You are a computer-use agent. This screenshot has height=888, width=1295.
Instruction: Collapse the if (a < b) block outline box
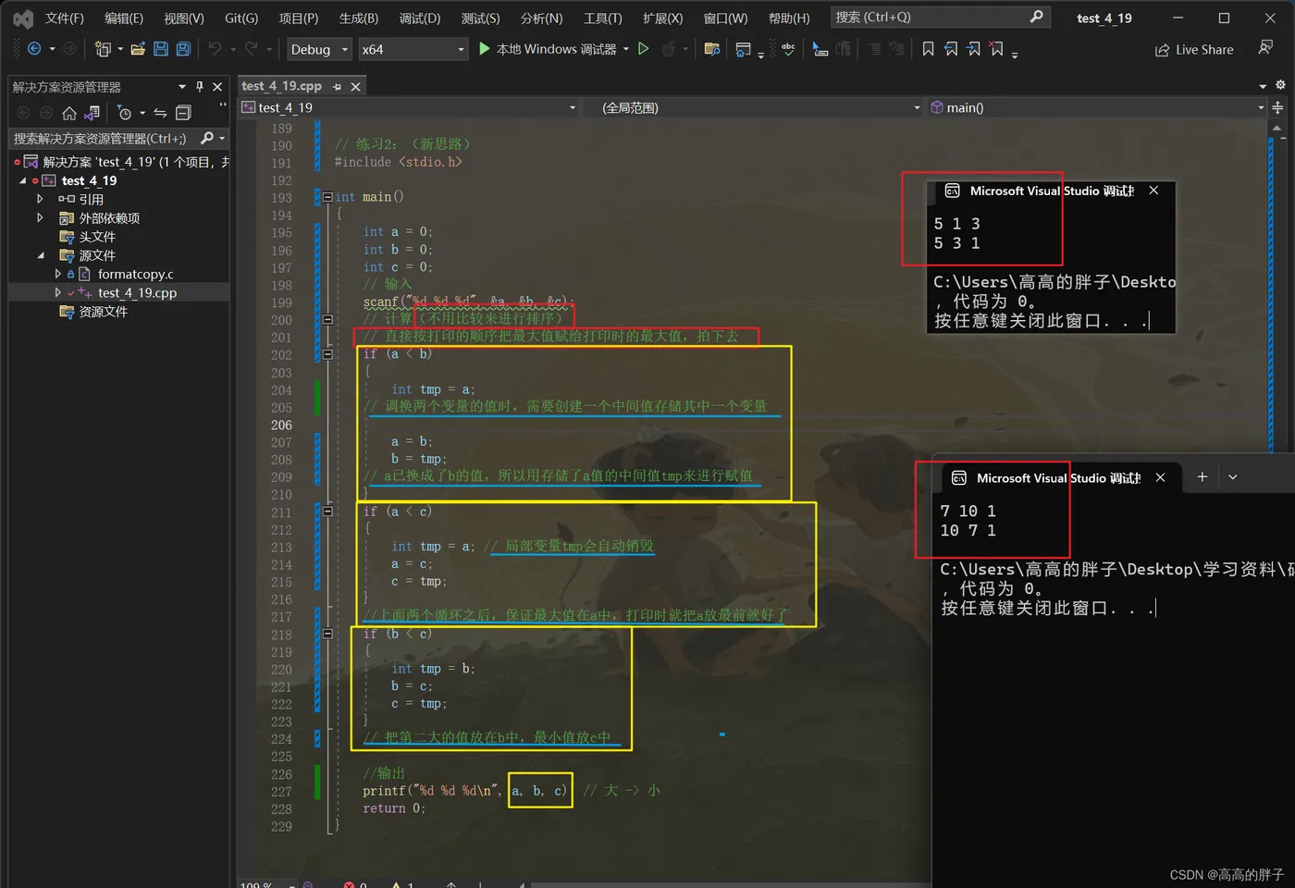(327, 354)
